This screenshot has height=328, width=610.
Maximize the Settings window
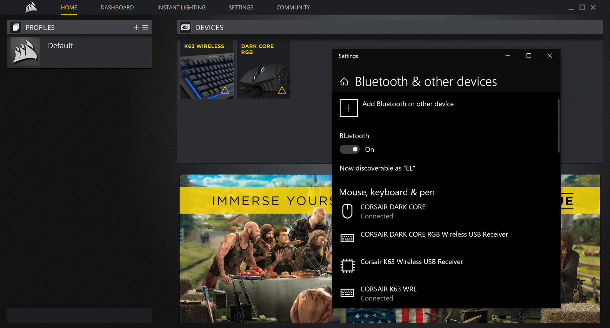(x=529, y=56)
